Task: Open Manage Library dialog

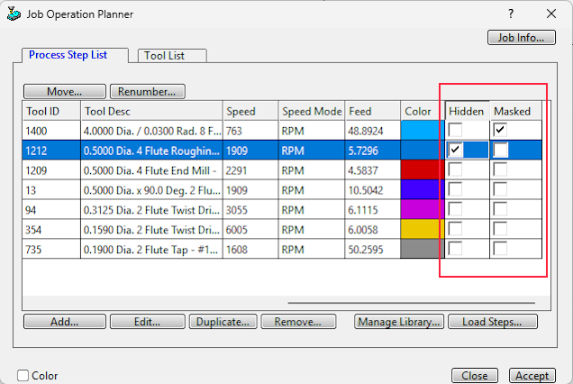Action: tap(399, 322)
